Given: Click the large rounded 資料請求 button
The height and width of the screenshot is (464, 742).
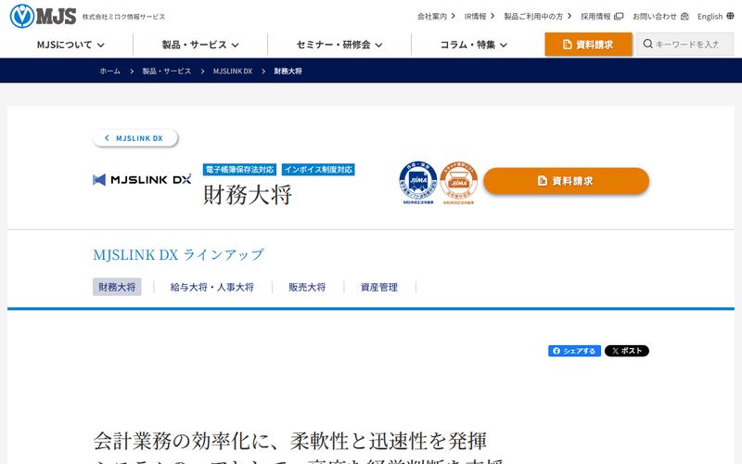Looking at the screenshot, I should (x=566, y=181).
